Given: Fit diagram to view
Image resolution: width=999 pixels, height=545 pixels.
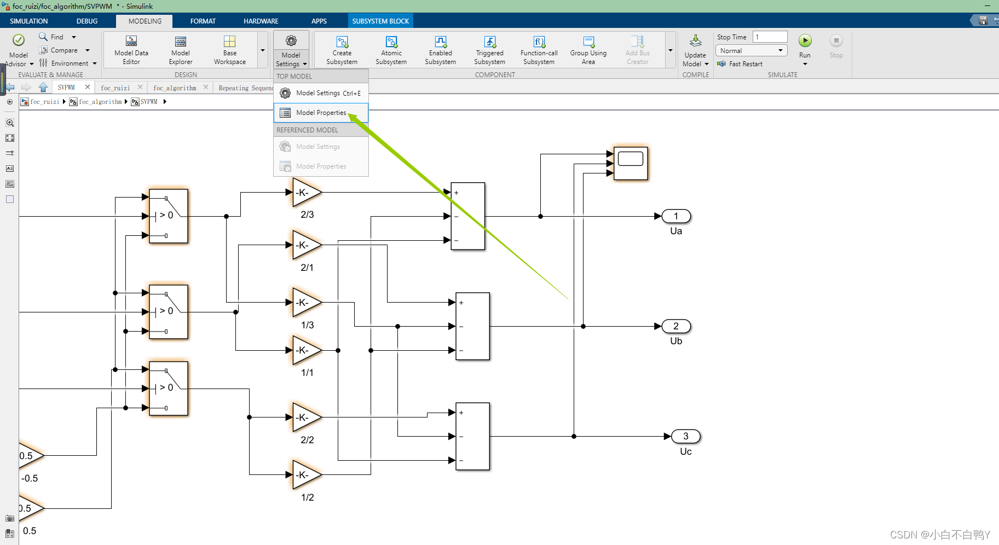Looking at the screenshot, I should click(10, 138).
